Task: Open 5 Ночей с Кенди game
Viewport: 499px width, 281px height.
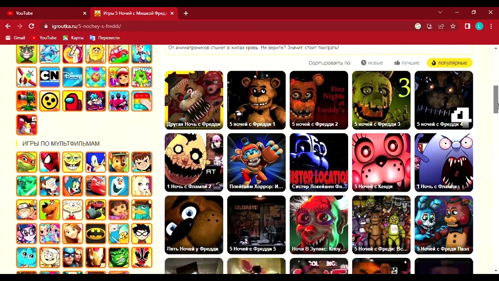Action: pyautogui.click(x=381, y=162)
